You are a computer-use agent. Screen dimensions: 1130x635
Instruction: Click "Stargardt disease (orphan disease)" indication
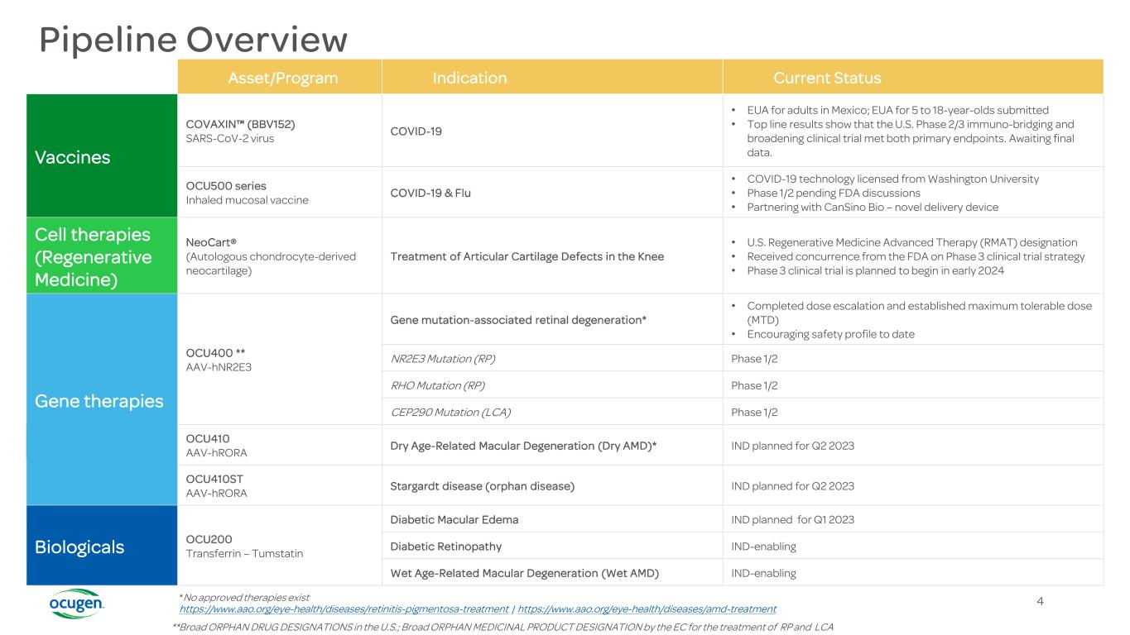click(483, 485)
